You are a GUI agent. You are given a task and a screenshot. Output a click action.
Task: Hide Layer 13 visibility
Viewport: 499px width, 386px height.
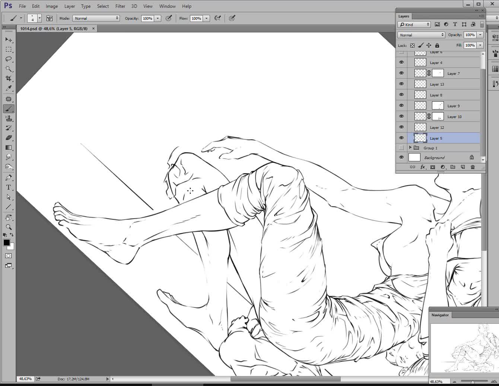[x=401, y=84]
